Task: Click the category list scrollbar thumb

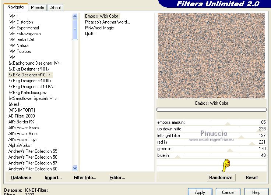Action: click(x=75, y=30)
